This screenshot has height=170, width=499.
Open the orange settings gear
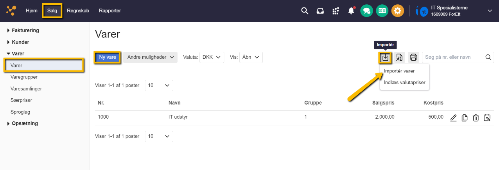point(397,11)
